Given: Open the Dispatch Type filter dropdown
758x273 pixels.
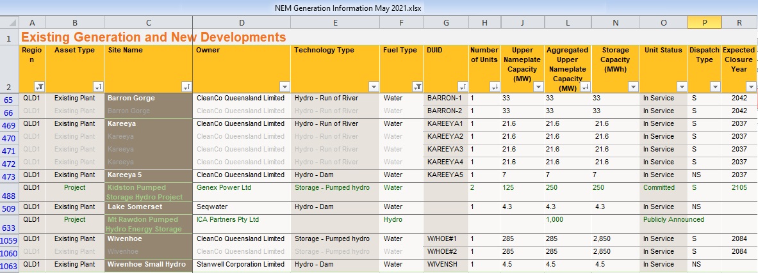Looking at the screenshot, I should pyautogui.click(x=715, y=87).
